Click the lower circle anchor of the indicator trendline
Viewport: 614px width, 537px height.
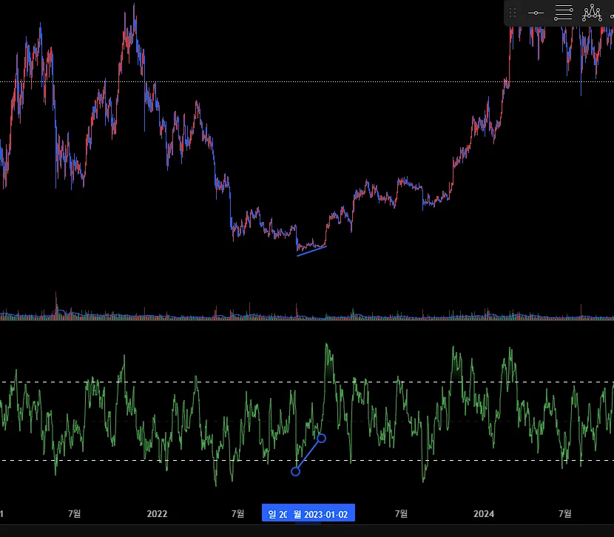296,471
